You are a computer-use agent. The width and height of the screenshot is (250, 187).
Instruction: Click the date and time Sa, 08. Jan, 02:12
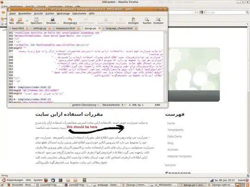click(x=225, y=180)
